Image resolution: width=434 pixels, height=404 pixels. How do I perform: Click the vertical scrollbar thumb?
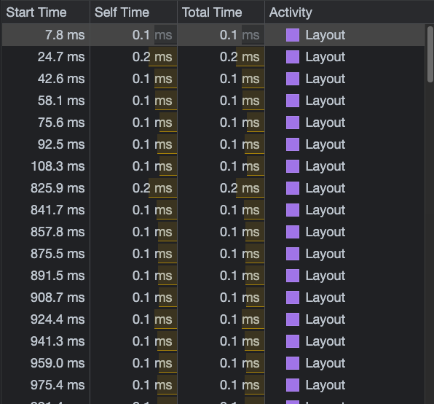click(x=430, y=54)
